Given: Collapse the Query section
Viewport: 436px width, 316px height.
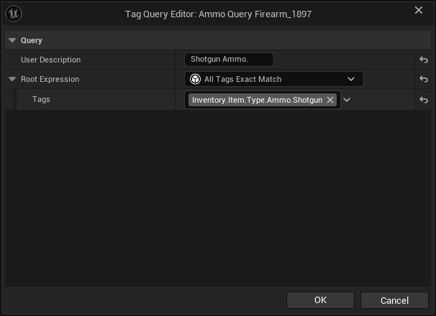Looking at the screenshot, I should pyautogui.click(x=12, y=40).
